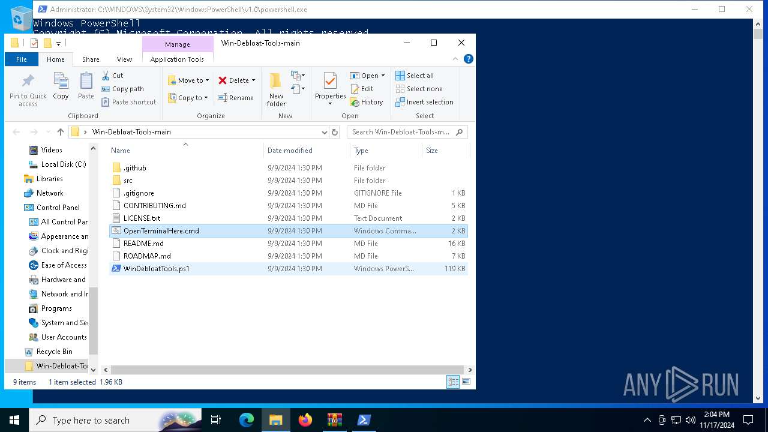Expand the Delete dropdown arrow
768x432 pixels.
point(253,80)
